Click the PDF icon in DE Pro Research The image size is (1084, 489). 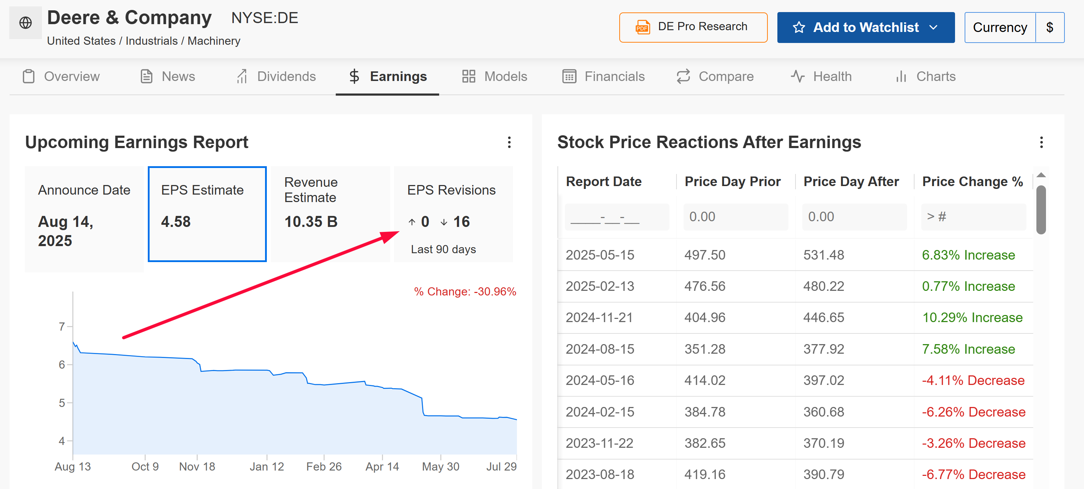pyautogui.click(x=642, y=27)
